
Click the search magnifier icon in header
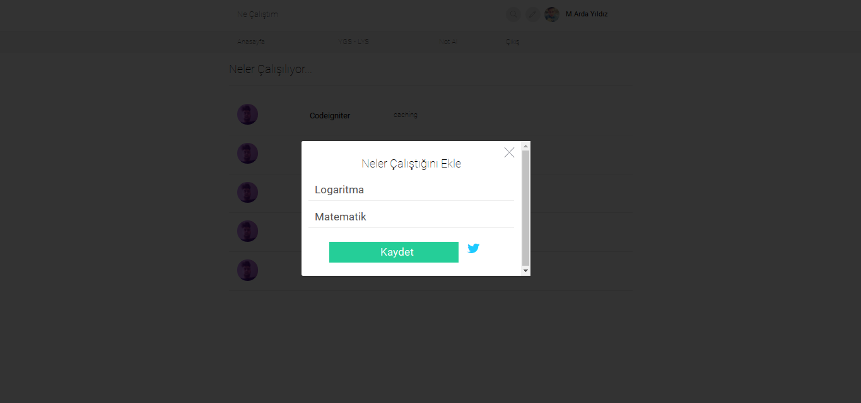pos(513,14)
